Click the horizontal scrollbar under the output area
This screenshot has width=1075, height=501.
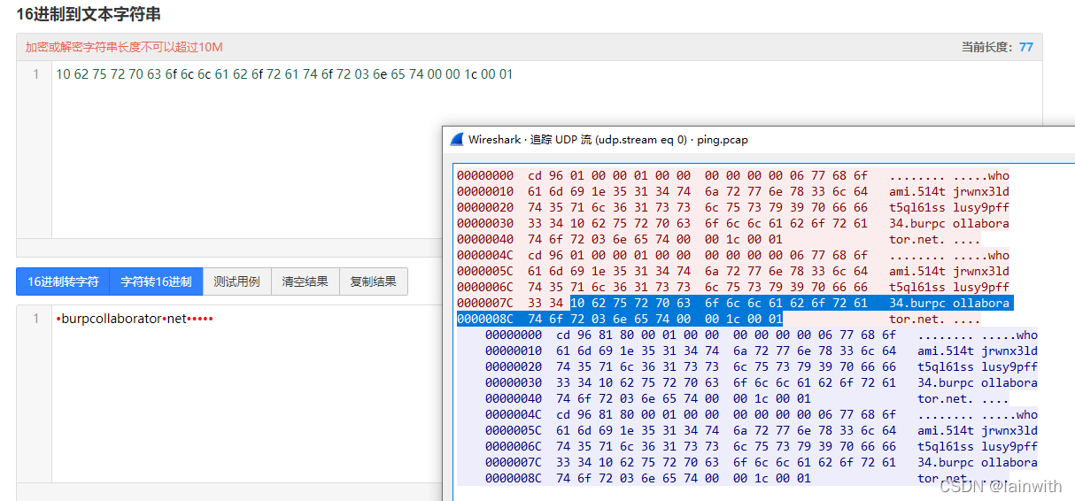click(229, 491)
